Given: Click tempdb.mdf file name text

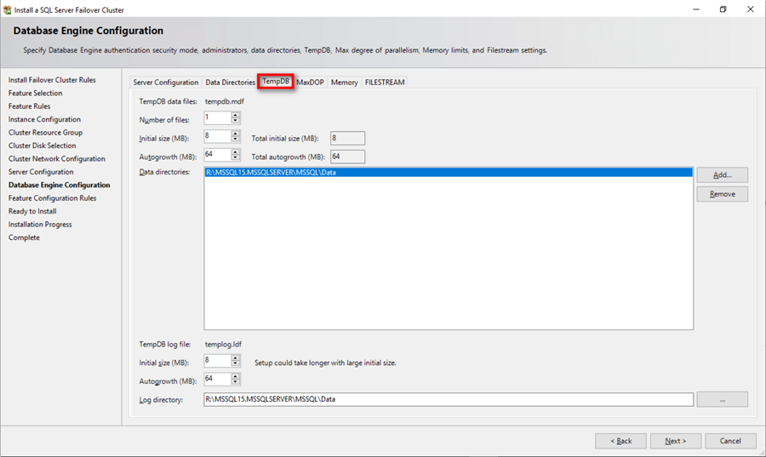Looking at the screenshot, I should (x=224, y=101).
